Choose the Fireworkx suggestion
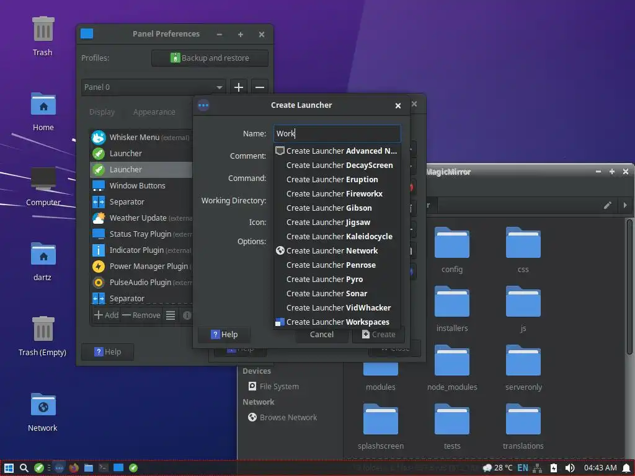 tap(337, 193)
